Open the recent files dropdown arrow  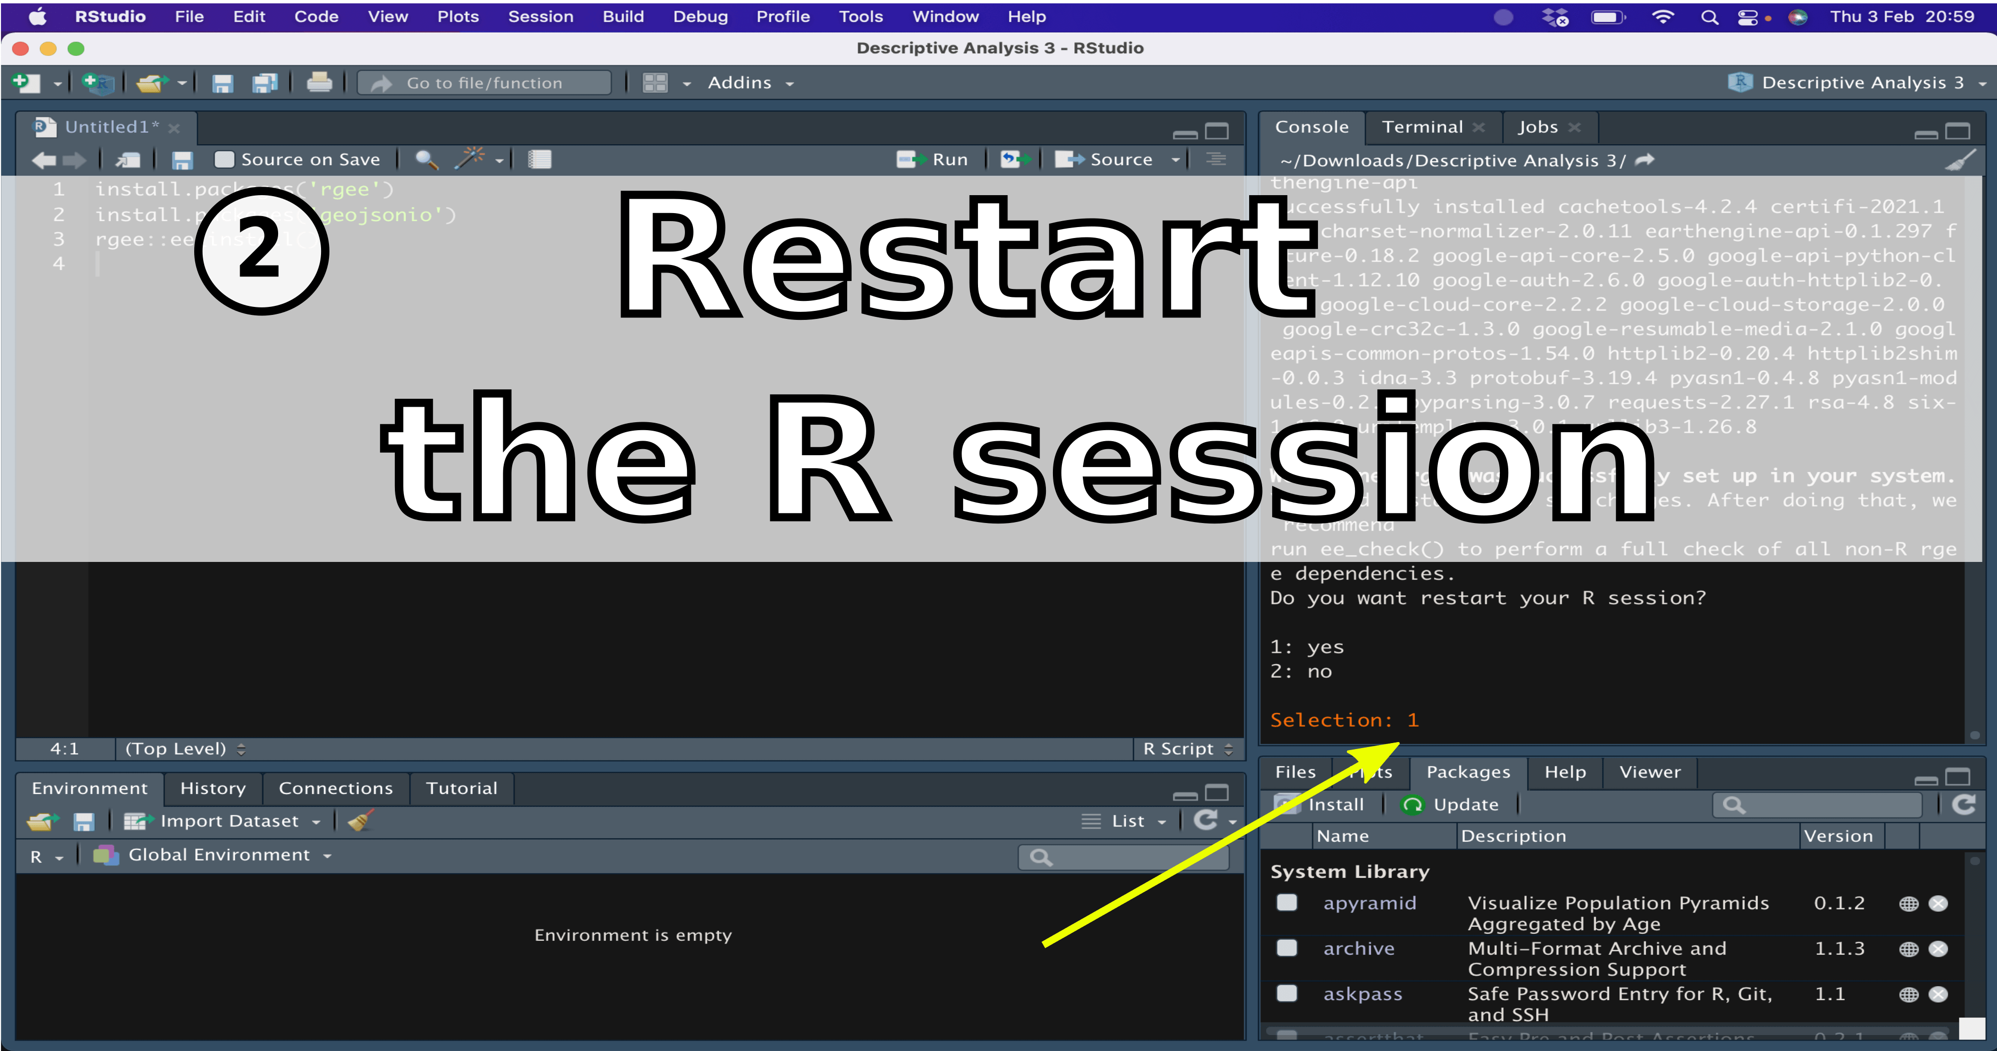click(x=182, y=83)
